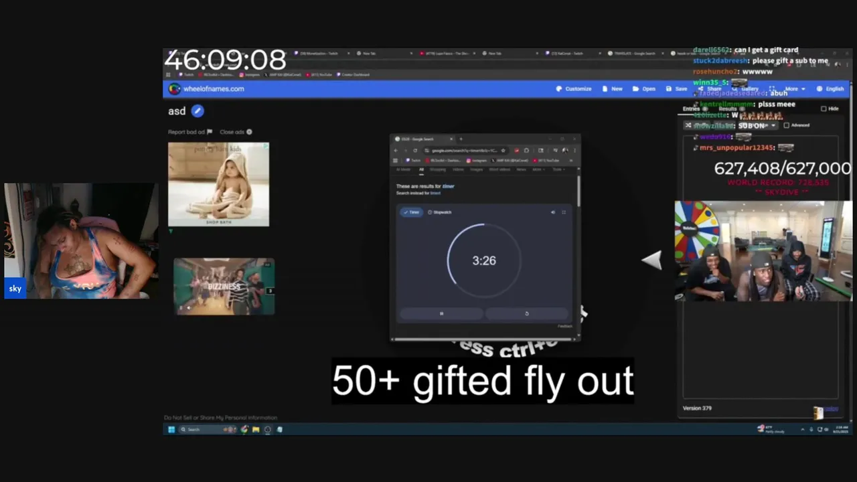Open Customize in wheelofnames header
Viewport: 857px width, 482px height.
point(573,88)
